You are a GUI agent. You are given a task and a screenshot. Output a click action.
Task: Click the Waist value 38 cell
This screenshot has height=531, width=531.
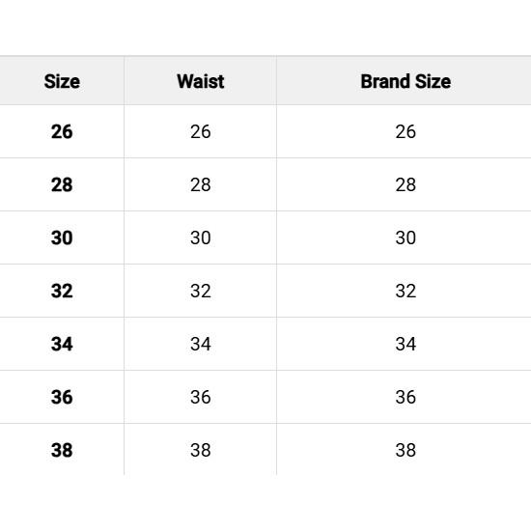(201, 450)
